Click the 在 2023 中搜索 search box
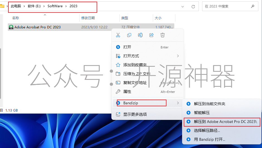Viewport: 262px width, 148px height. point(230,6)
